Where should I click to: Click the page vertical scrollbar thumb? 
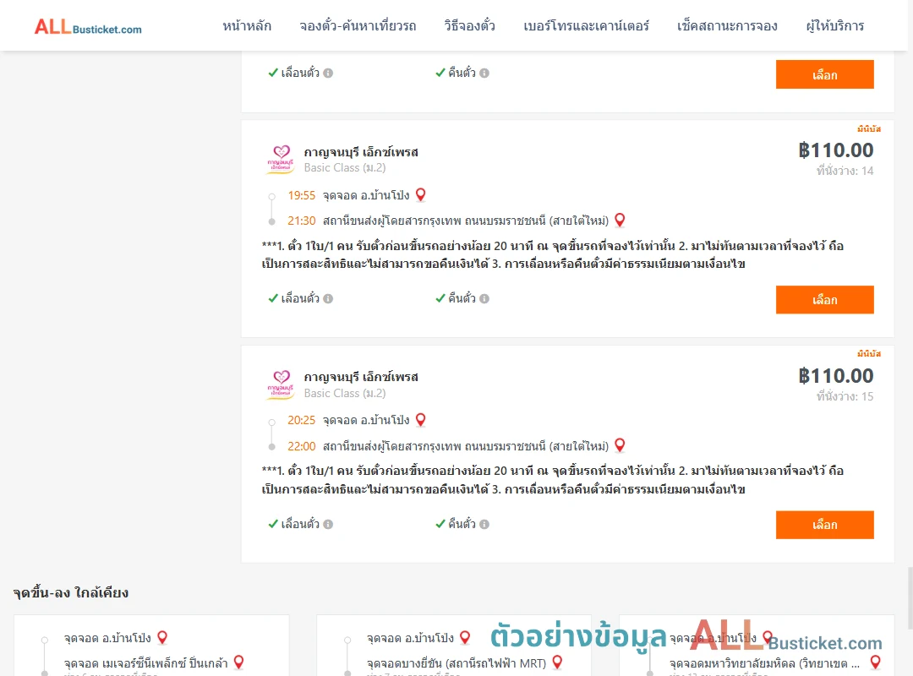(x=910, y=598)
